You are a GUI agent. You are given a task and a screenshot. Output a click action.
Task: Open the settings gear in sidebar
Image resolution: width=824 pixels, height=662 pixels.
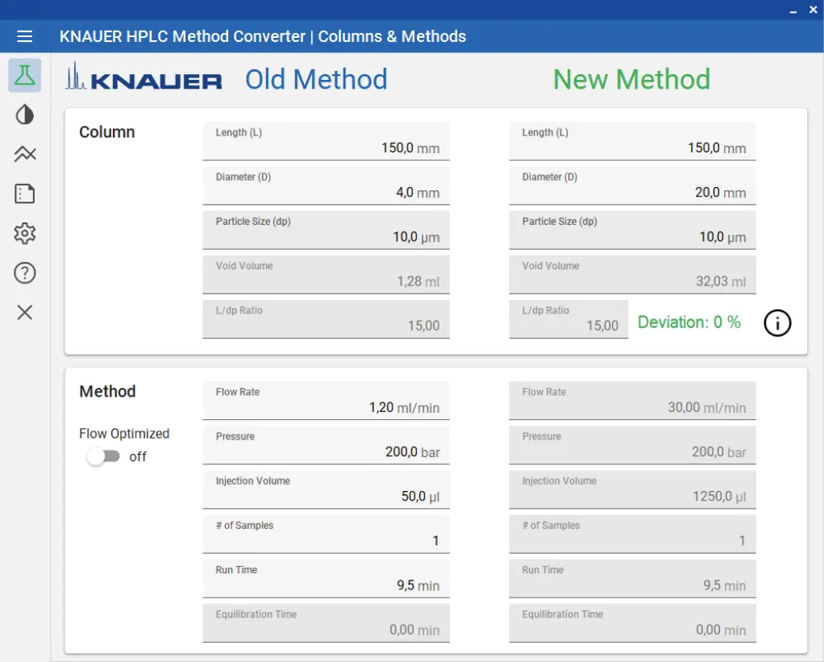(x=24, y=233)
